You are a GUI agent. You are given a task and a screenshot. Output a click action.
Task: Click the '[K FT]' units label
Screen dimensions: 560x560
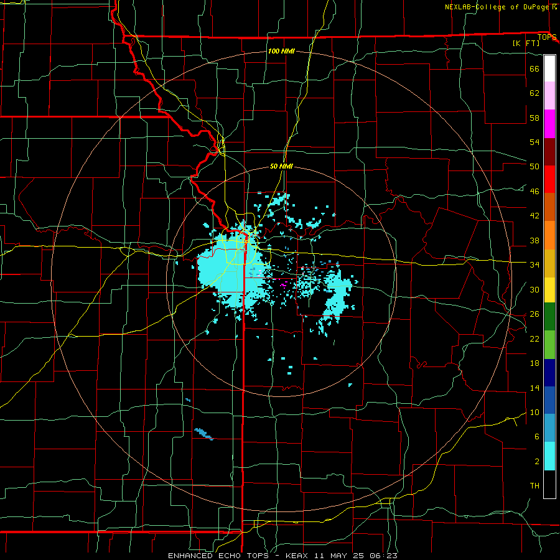point(526,43)
